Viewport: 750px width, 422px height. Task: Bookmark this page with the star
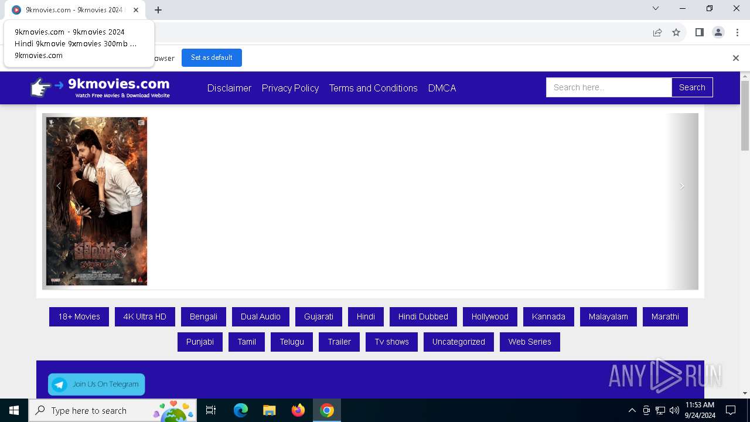[676, 32]
